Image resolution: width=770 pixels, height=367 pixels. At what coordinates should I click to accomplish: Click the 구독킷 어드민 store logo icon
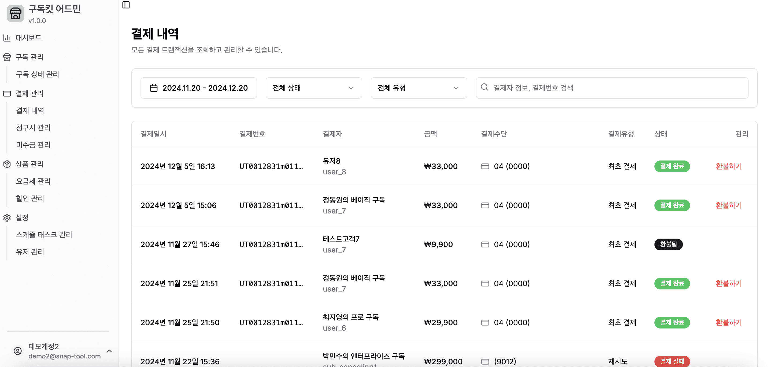pyautogui.click(x=16, y=13)
